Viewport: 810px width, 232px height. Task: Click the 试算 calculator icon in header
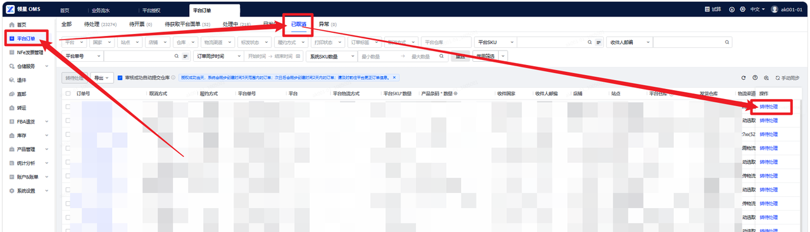707,9
